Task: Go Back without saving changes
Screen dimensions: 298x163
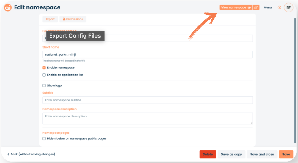Action: [31, 154]
